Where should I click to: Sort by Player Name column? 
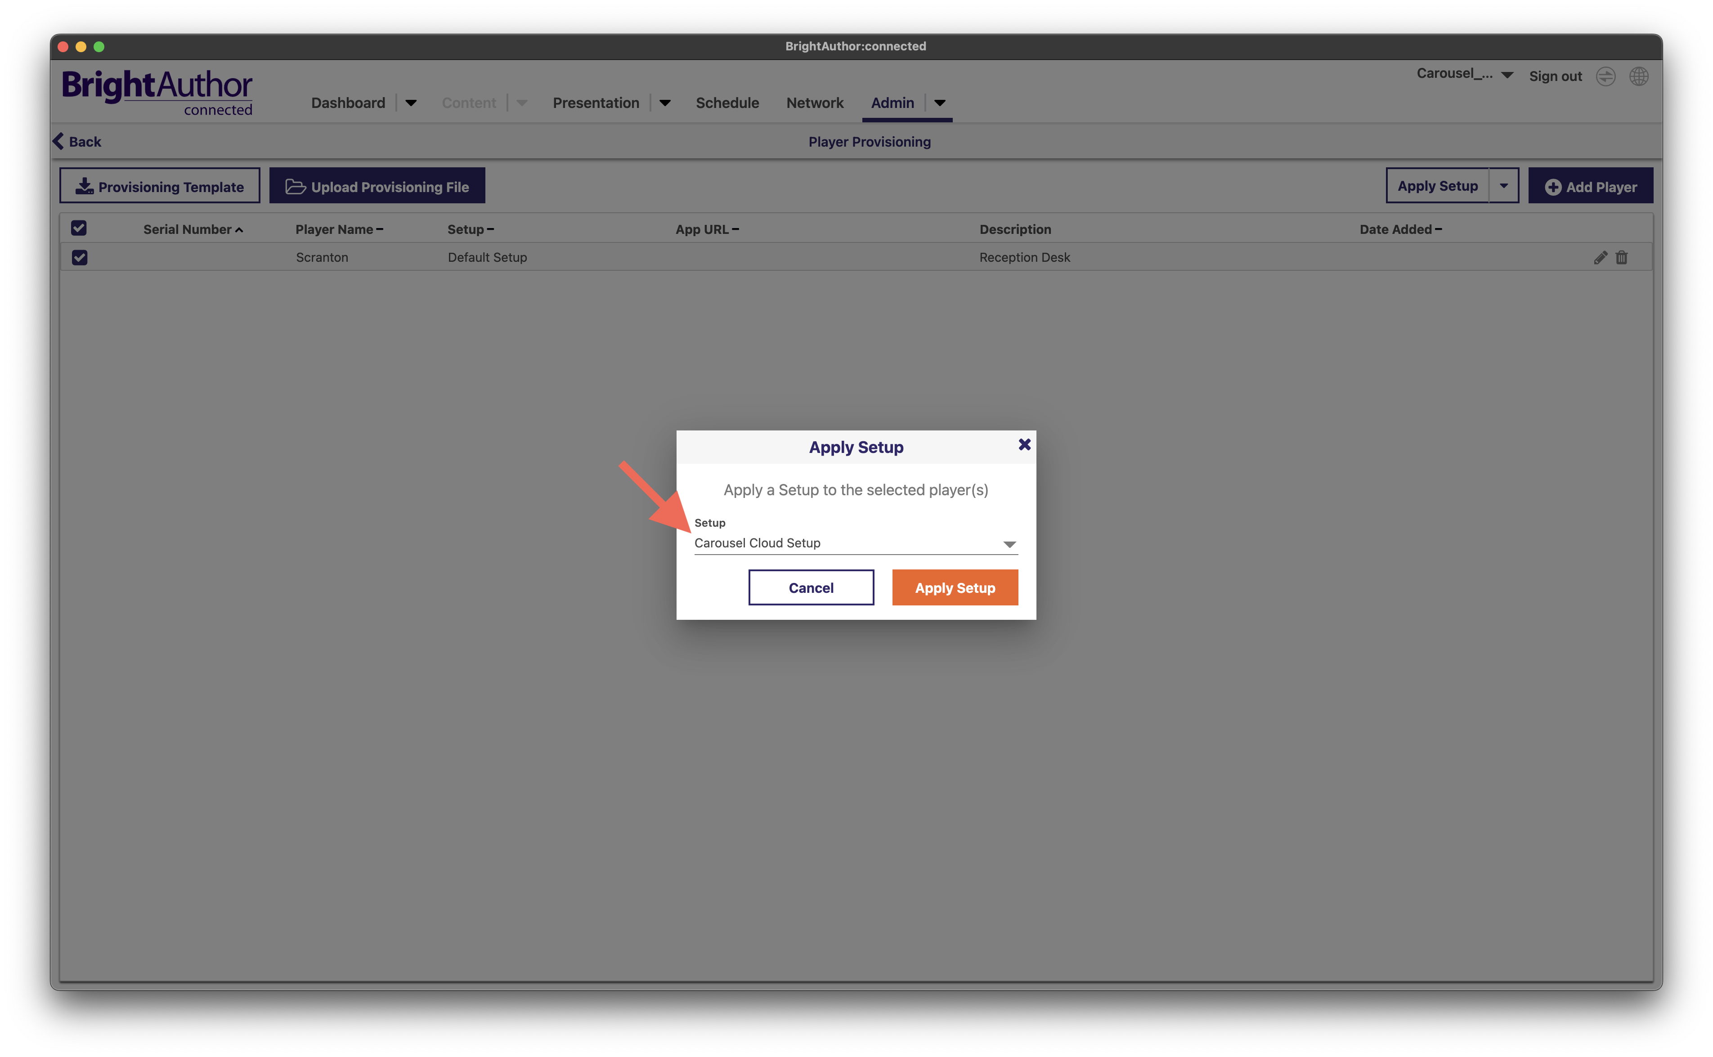[x=339, y=229]
